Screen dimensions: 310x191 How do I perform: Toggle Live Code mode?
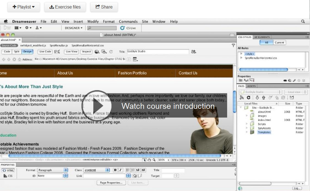coord(45,52)
